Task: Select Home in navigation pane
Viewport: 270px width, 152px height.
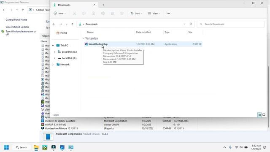Action: coord(62,33)
